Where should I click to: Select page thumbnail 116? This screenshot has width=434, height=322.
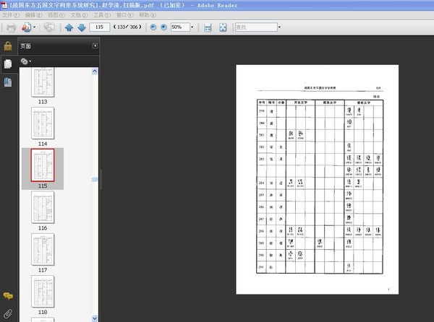(43, 207)
